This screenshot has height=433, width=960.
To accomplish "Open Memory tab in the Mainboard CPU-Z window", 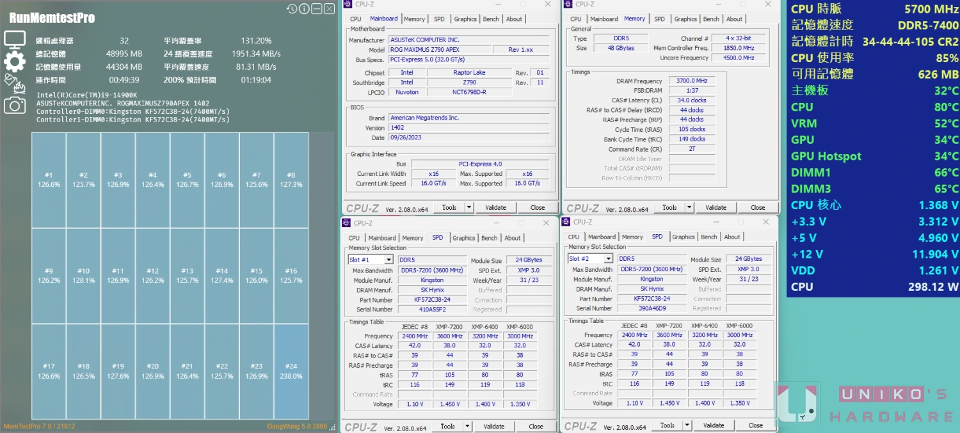I will tap(414, 19).
